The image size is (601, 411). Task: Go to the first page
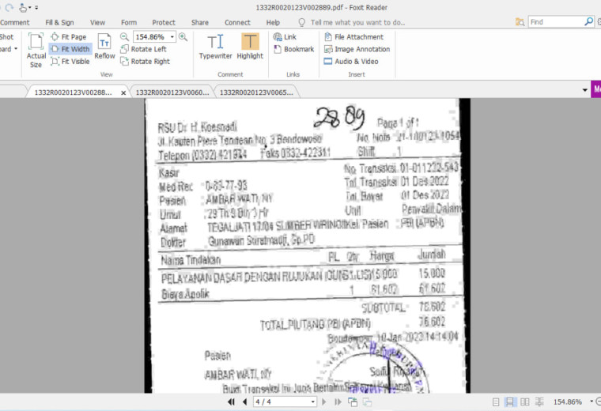coord(231,402)
